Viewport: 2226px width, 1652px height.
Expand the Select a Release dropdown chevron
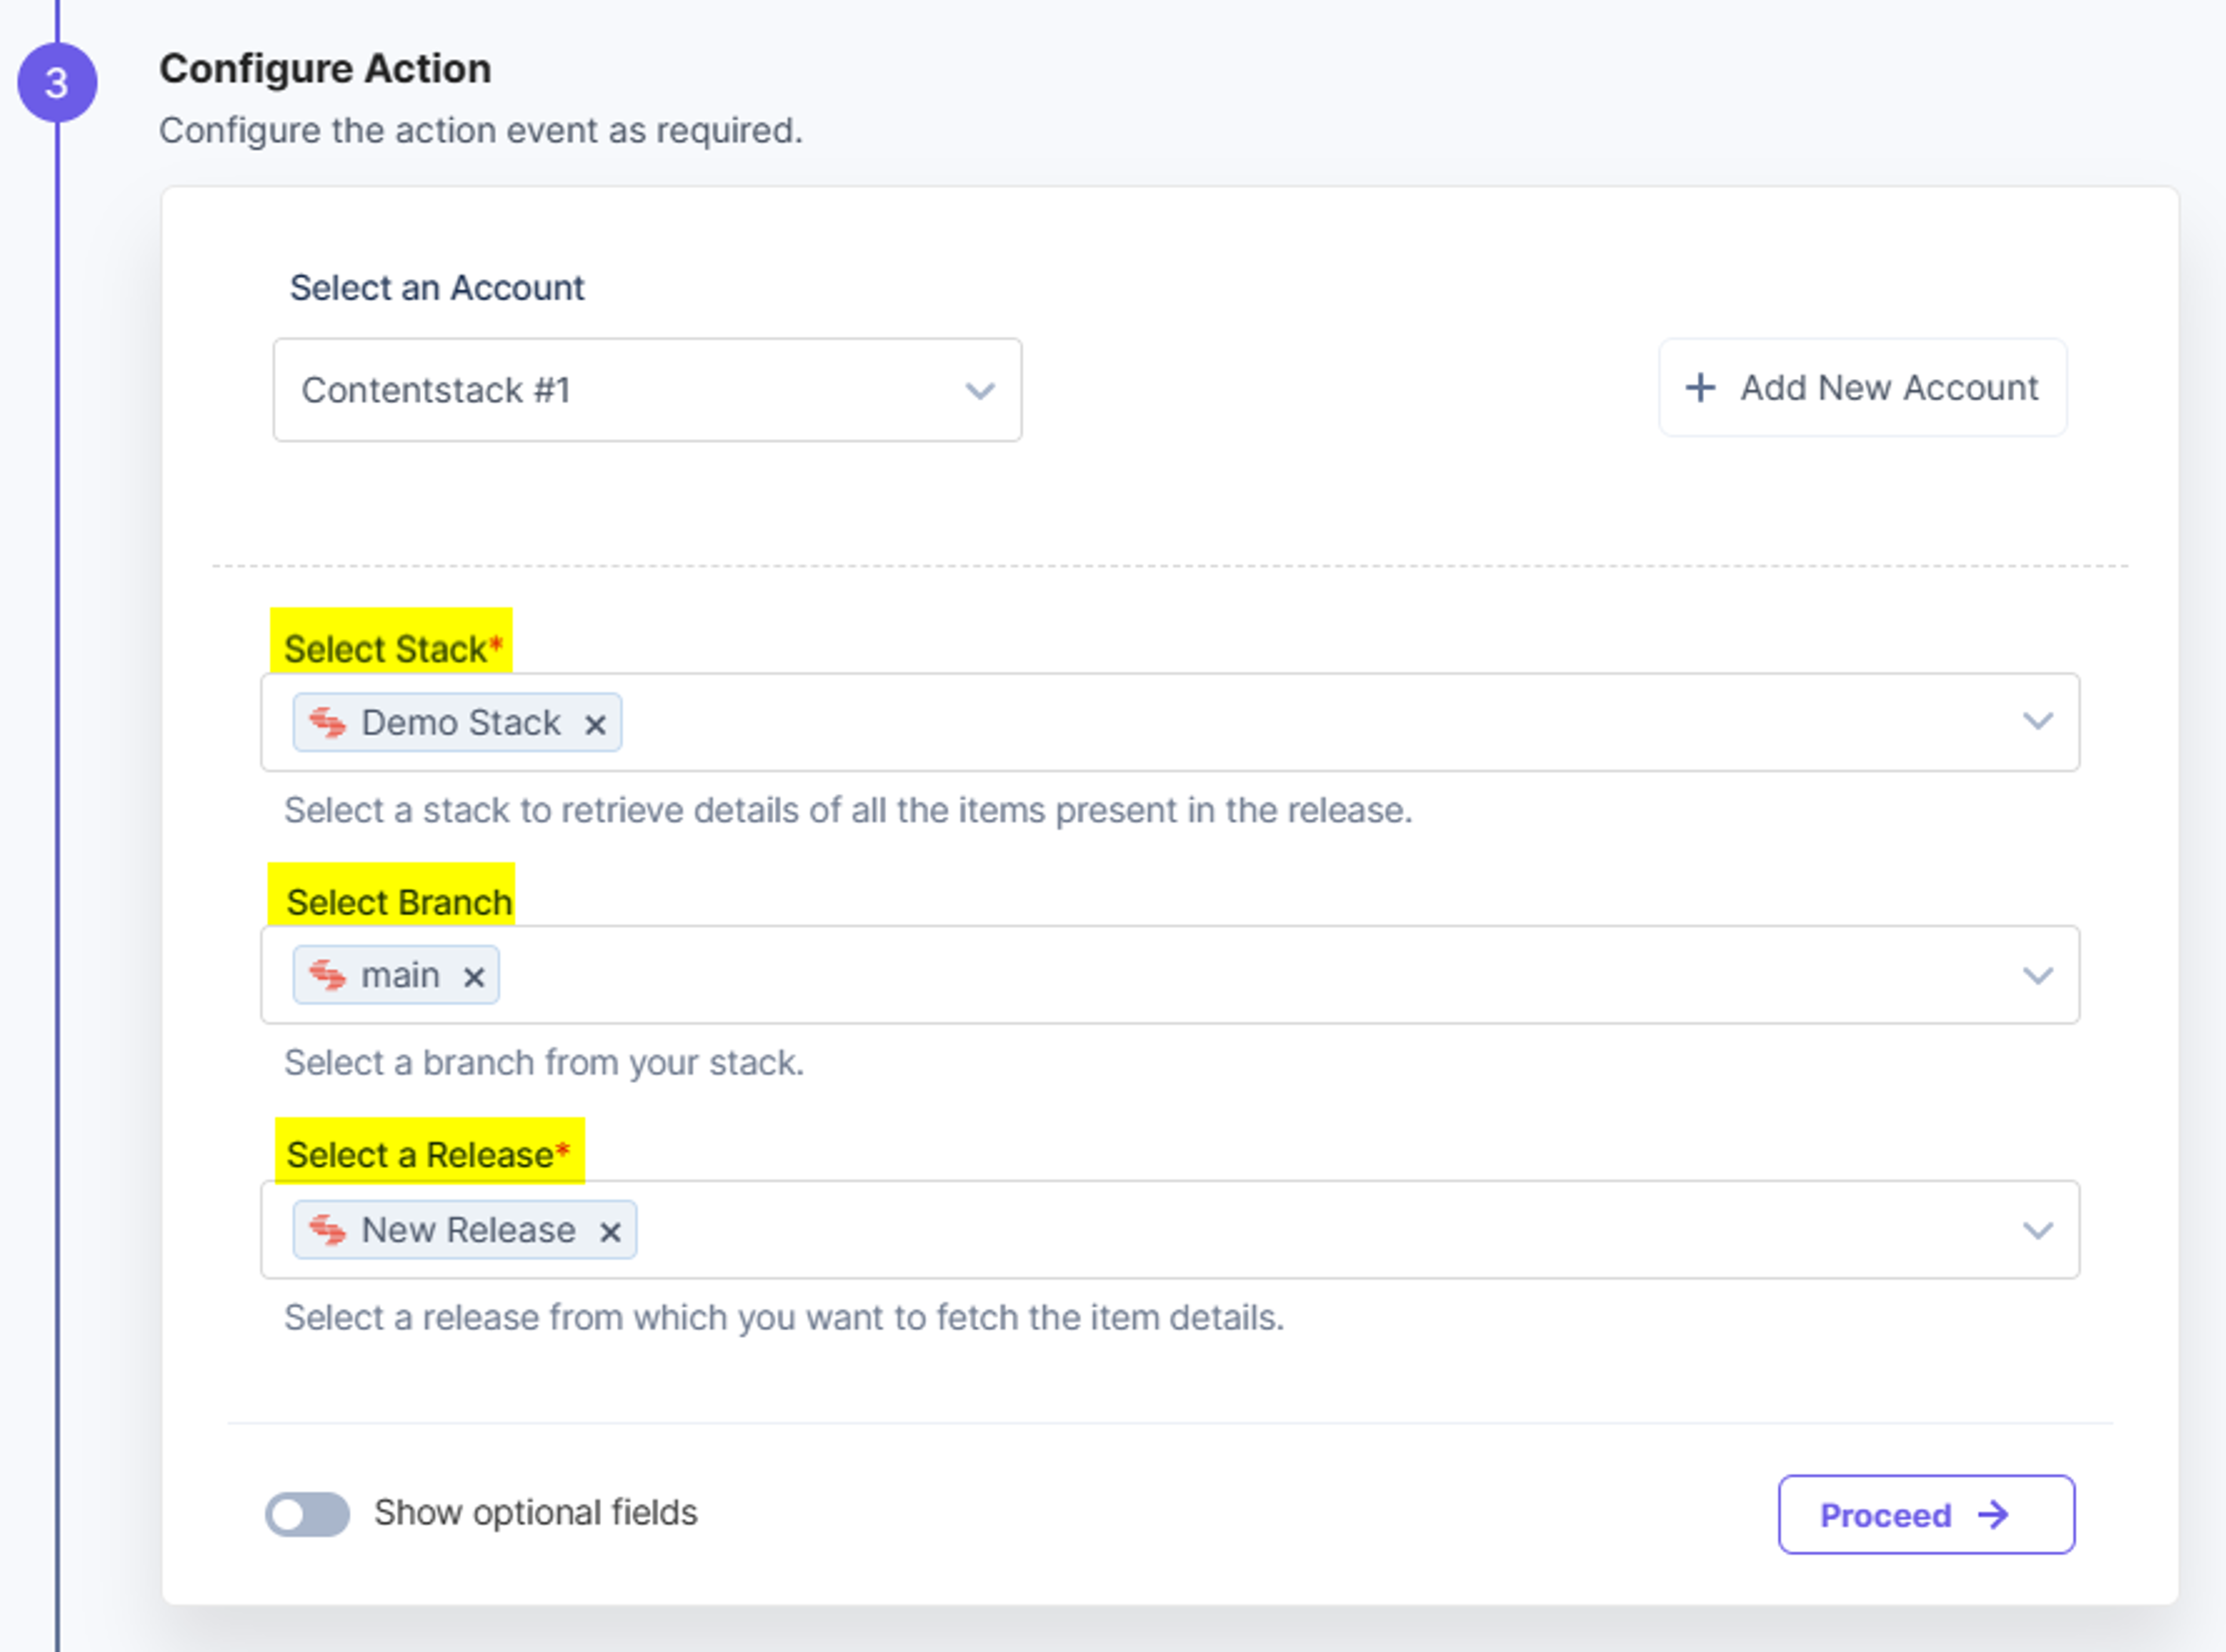[2037, 1230]
